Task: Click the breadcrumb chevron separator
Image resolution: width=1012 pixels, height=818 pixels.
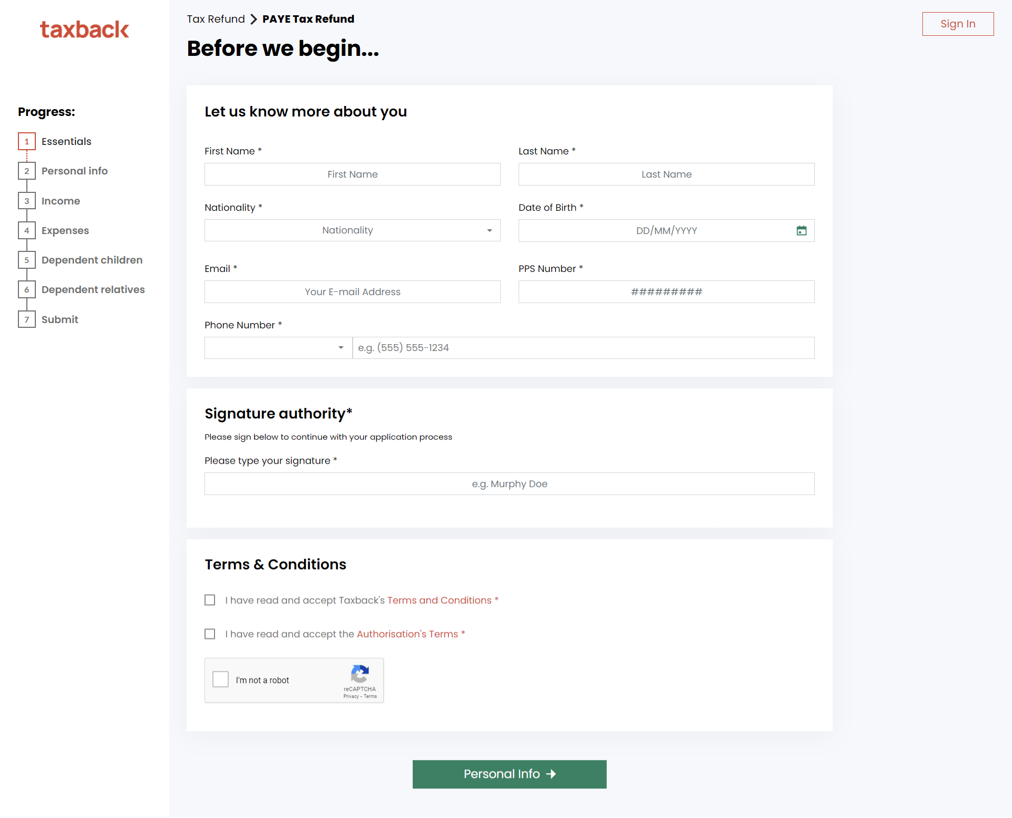Action: (x=254, y=19)
